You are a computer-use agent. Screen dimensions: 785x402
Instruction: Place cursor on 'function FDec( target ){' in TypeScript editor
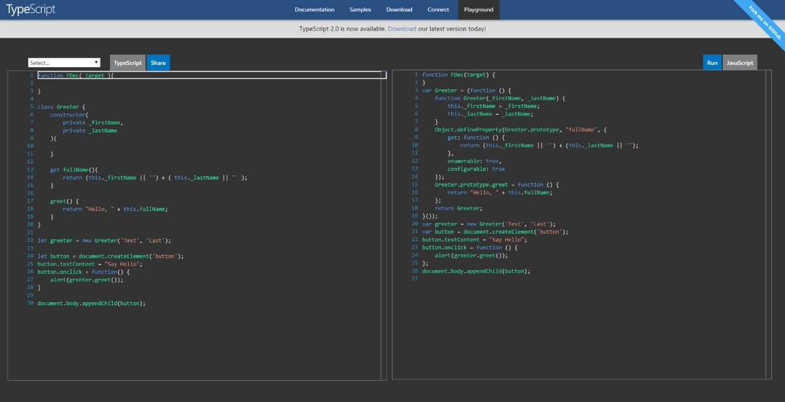point(76,75)
